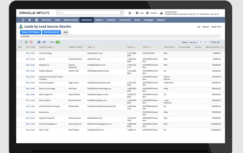The width and height of the screenshot is (243, 153).
Task: Click the Feedback speech bubble icon
Action: coord(147,13)
